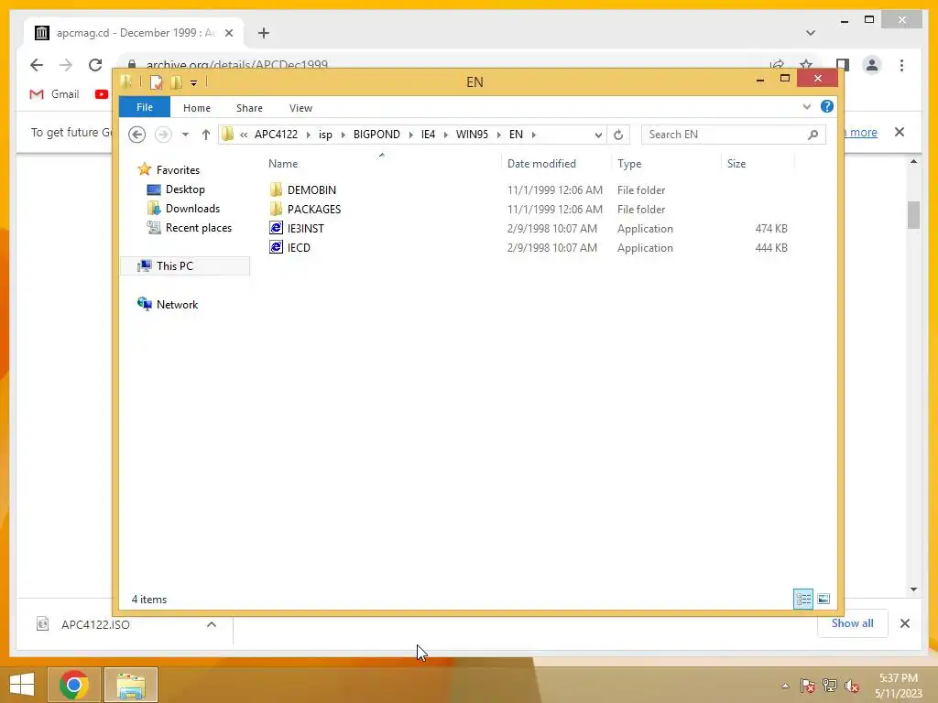Open Desktop in Favorites
The width and height of the screenshot is (938, 703).
click(x=185, y=189)
